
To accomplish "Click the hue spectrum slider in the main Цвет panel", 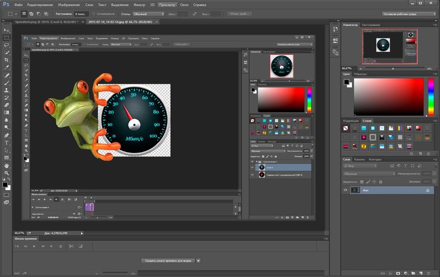I will point(431,97).
